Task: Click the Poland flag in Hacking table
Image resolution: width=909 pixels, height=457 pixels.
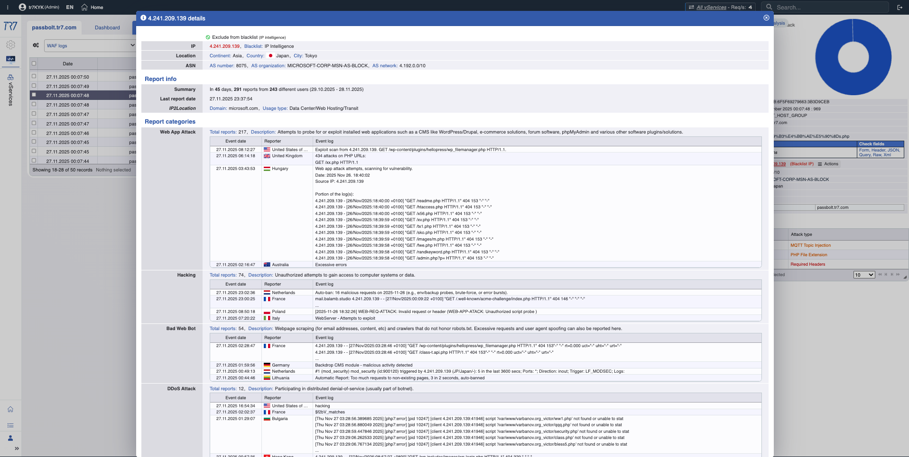Action: click(x=267, y=312)
